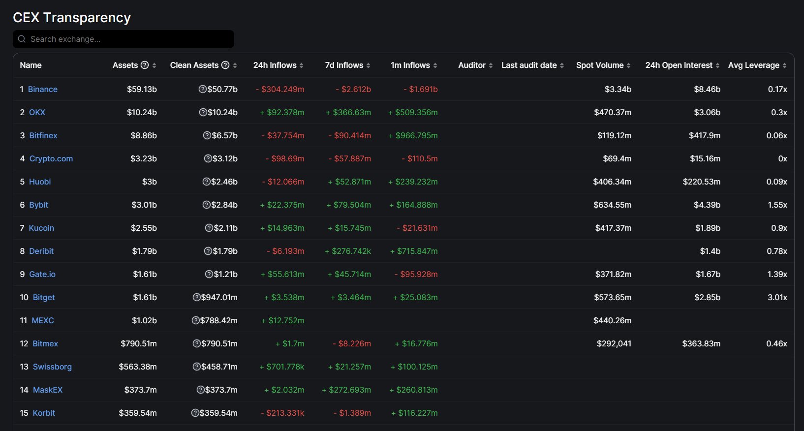Screen dimensions: 804x431
Task: Select Swissborg assets value $563.38m
Action: tap(138, 367)
